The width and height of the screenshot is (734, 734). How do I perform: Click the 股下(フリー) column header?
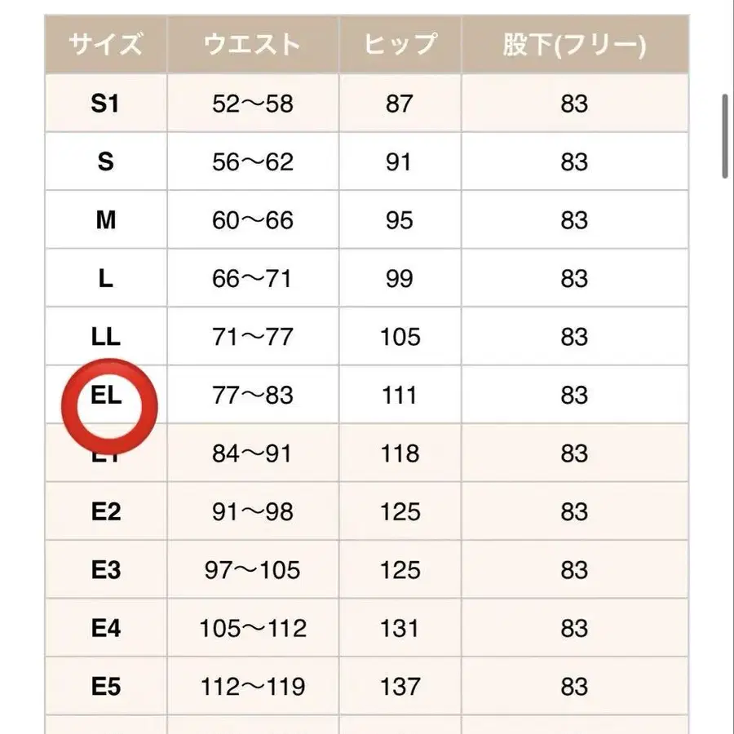pyautogui.click(x=574, y=45)
